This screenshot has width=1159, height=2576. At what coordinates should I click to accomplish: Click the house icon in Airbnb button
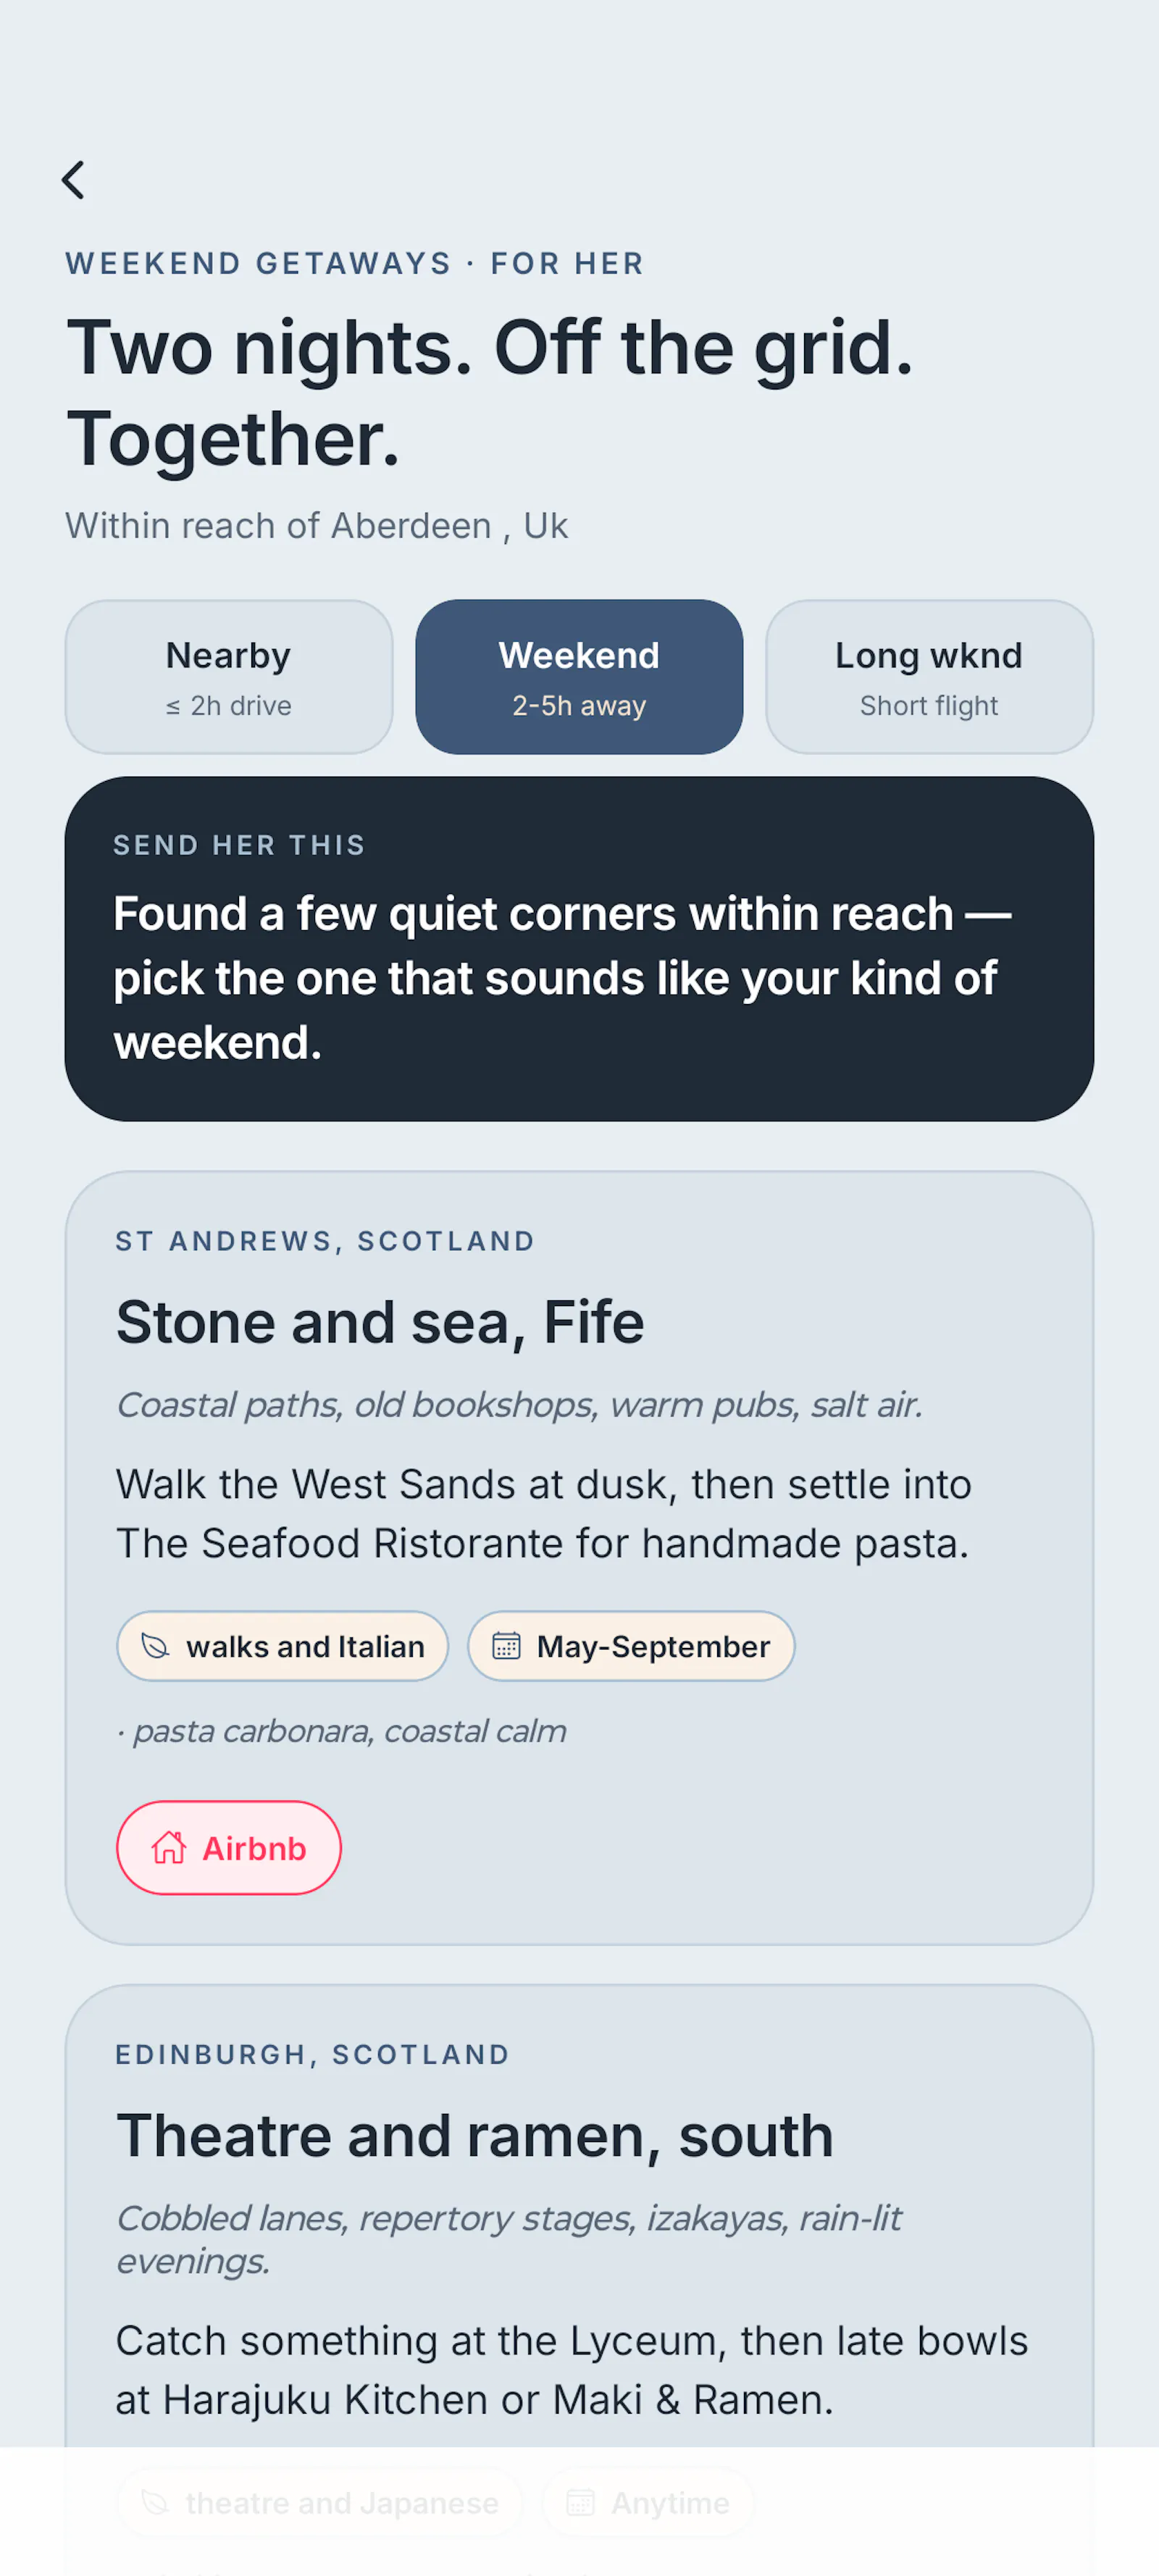point(168,1847)
